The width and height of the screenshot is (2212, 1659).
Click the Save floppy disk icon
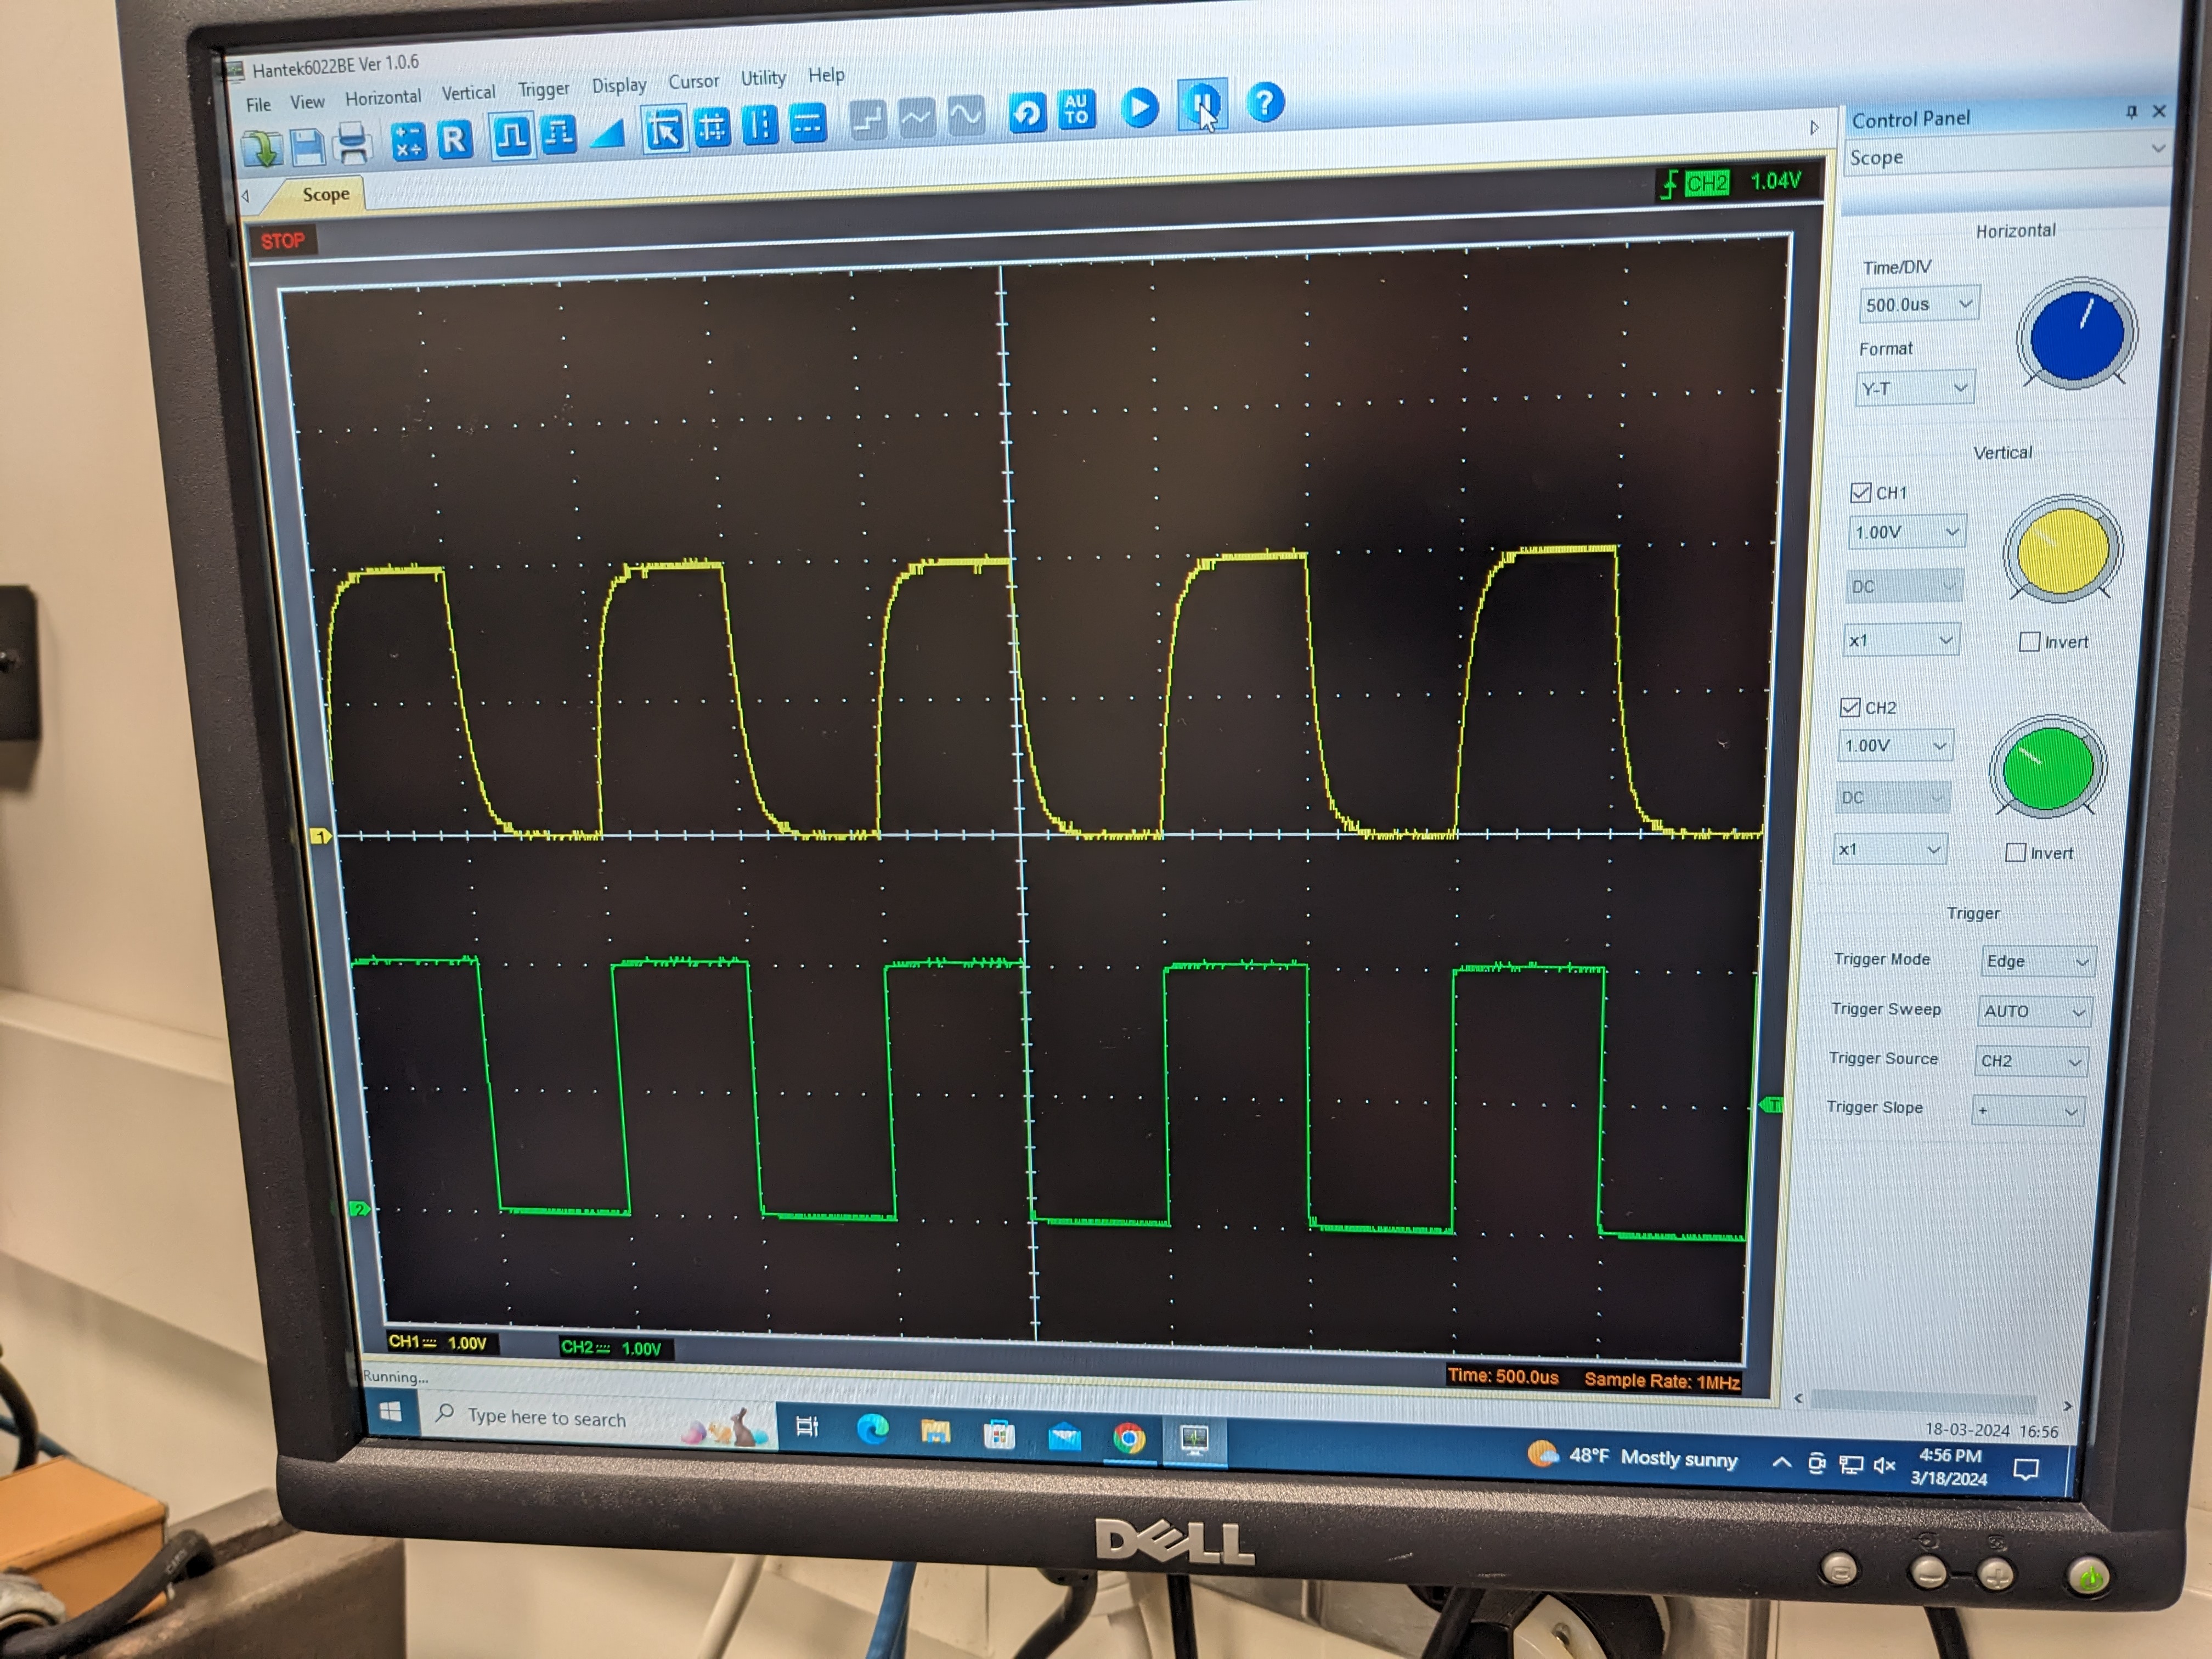[307, 146]
